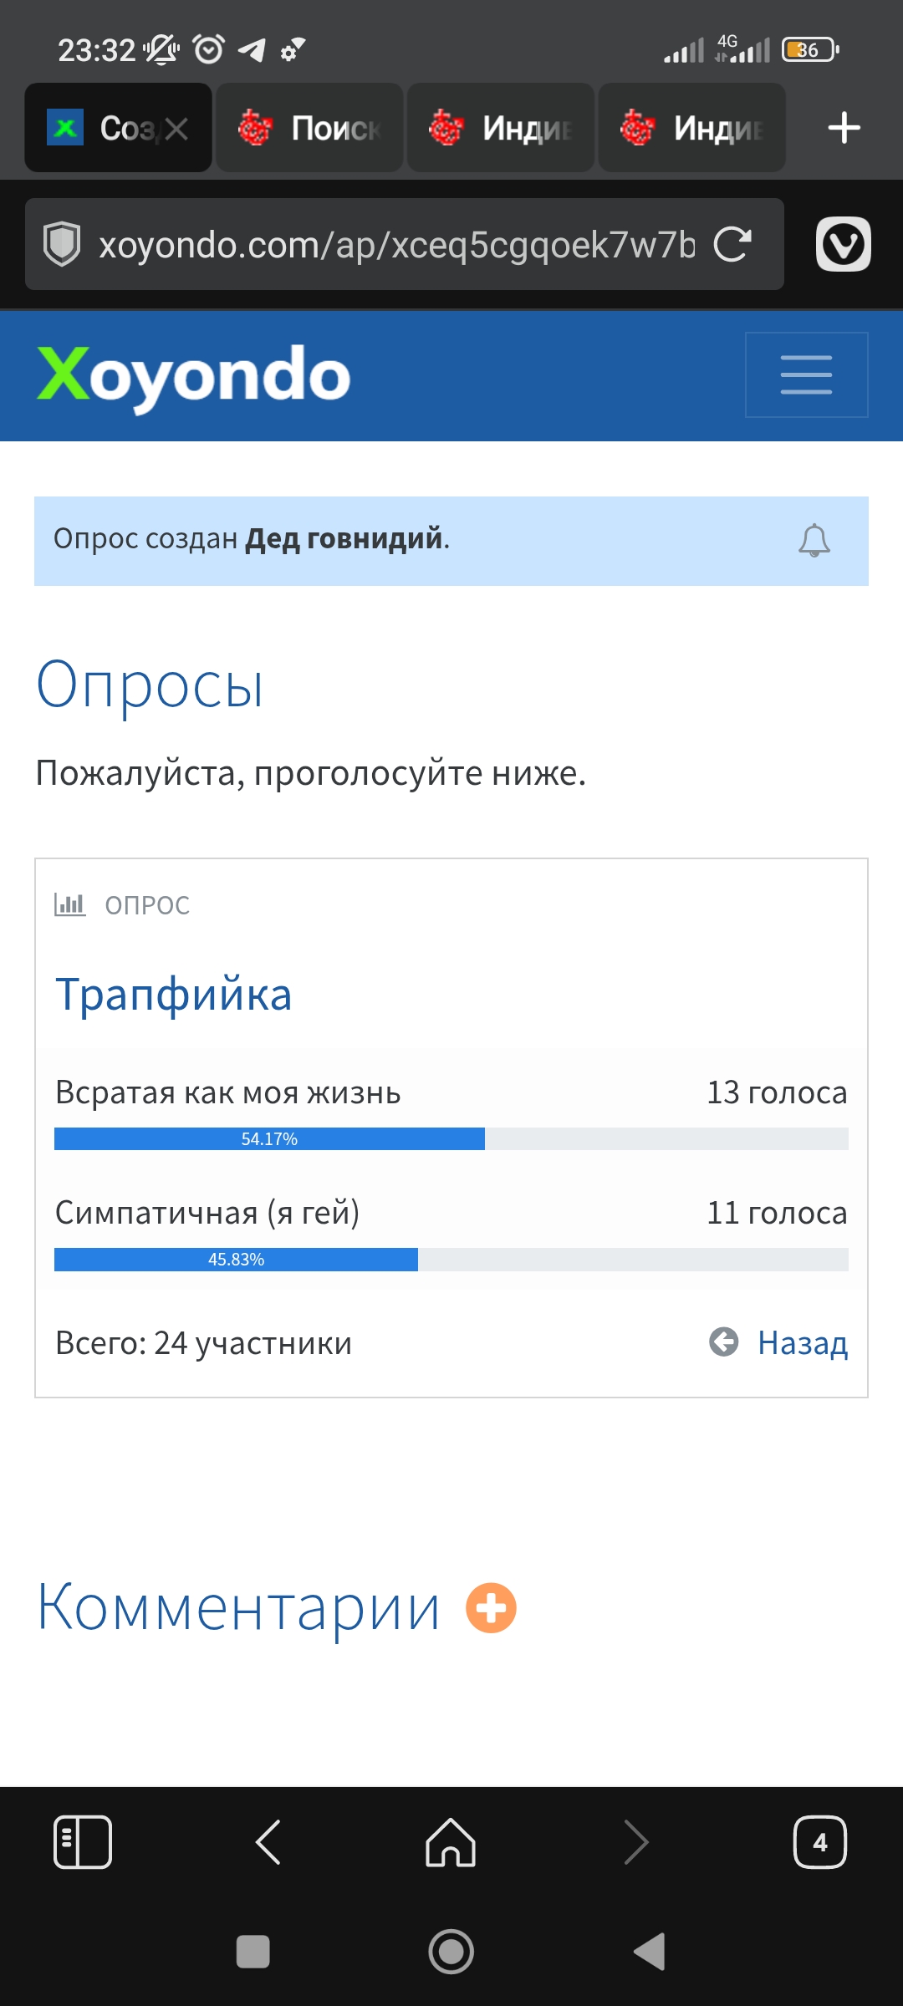Click the Xoyondo logo
The height and width of the screenshot is (2006, 903).
coord(194,375)
